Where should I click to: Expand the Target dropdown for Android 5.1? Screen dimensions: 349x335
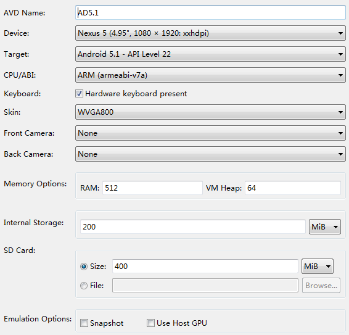210,54
